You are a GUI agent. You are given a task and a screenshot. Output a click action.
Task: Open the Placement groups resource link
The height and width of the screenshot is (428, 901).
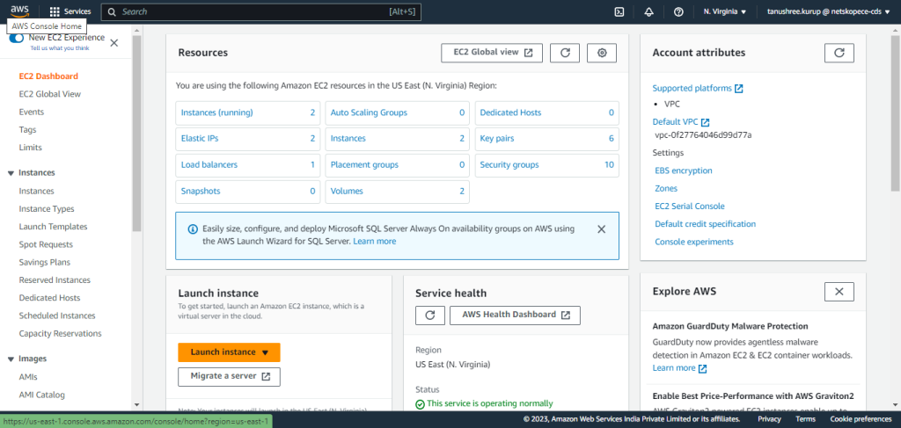tap(364, 164)
